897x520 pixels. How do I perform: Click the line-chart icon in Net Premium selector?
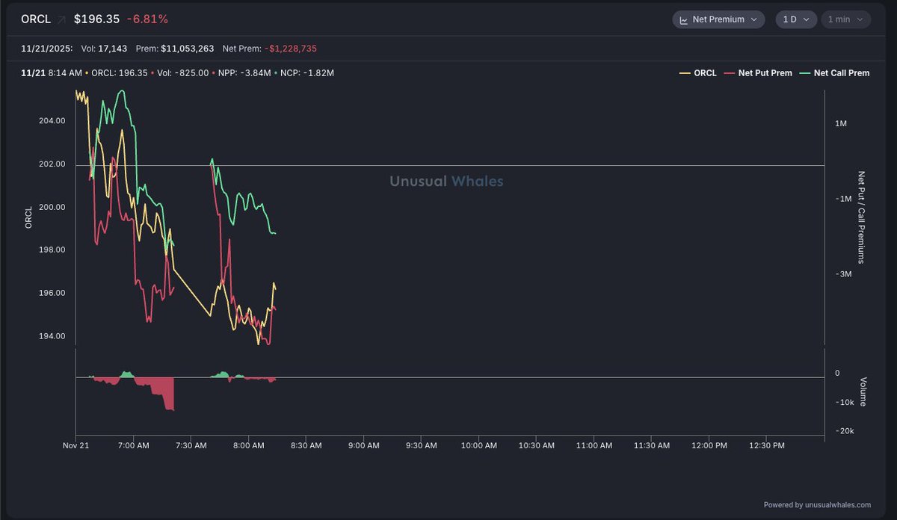[683, 19]
